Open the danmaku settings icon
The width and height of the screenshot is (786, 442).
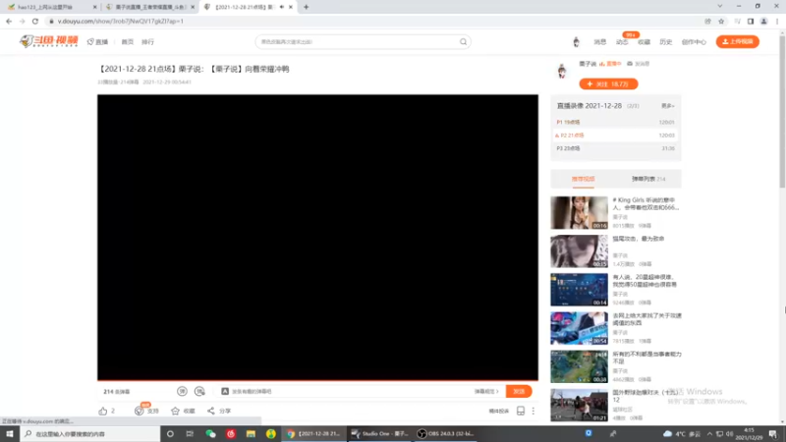tap(199, 391)
